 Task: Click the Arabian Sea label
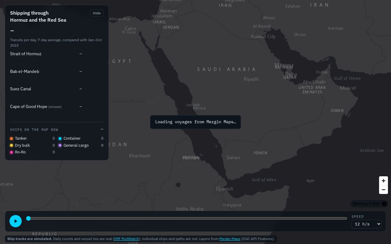372,150
